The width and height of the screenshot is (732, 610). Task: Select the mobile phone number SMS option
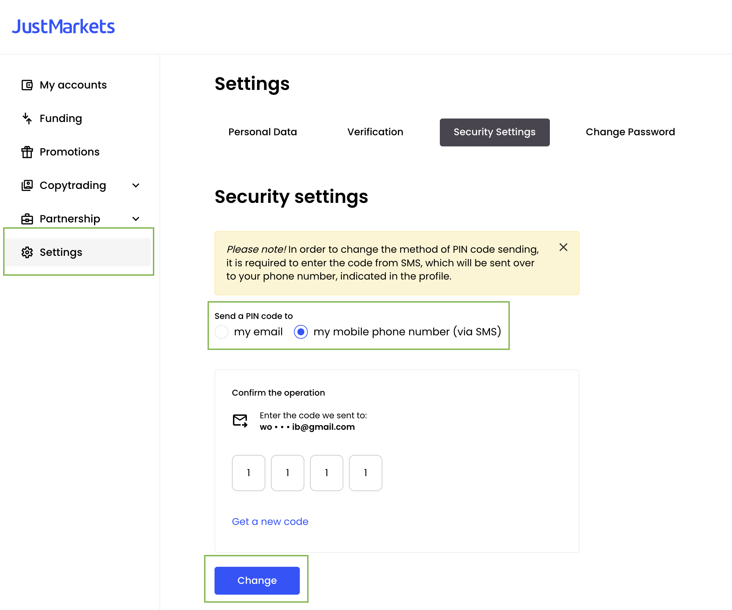[x=301, y=331]
